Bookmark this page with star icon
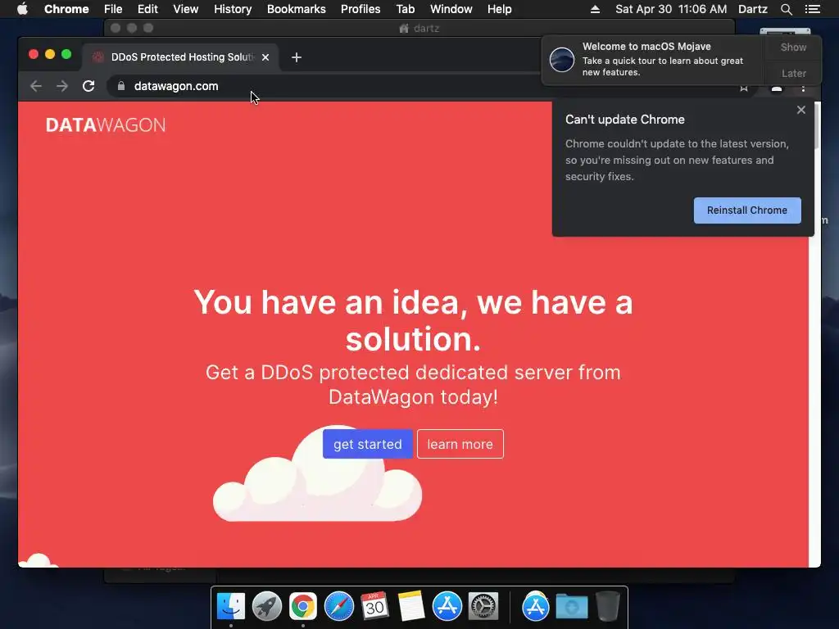This screenshot has height=629, width=839. tap(744, 88)
